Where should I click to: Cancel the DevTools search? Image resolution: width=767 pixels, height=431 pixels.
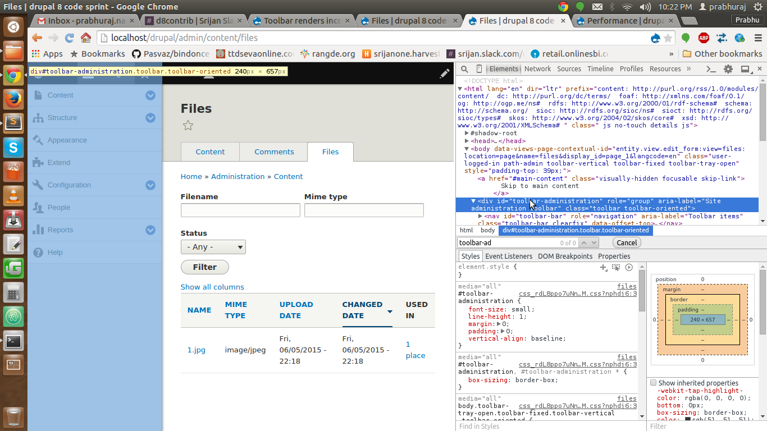tap(627, 243)
